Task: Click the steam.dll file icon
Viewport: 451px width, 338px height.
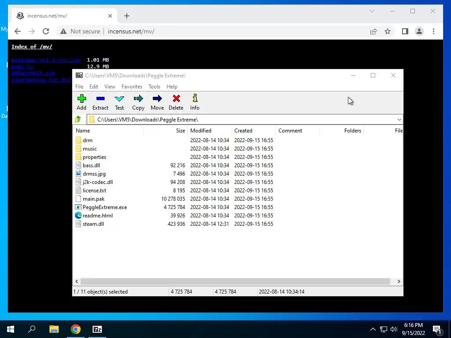Action: pyautogui.click(x=78, y=224)
